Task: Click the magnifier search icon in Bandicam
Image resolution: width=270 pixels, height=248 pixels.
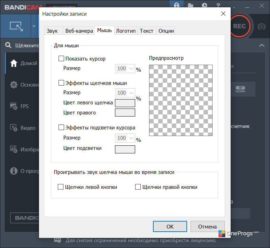Action: tap(8, 45)
